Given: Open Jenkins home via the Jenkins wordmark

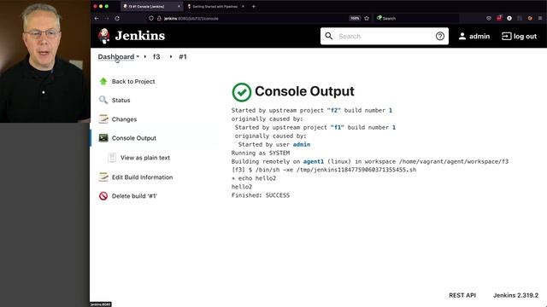Looking at the screenshot, I should coord(140,36).
